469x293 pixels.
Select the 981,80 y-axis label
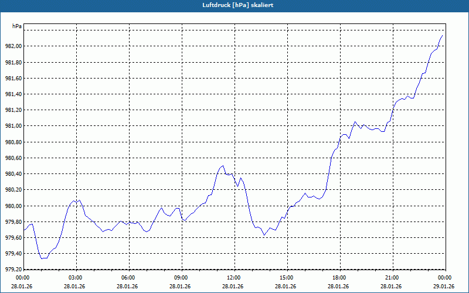pyautogui.click(x=13, y=62)
